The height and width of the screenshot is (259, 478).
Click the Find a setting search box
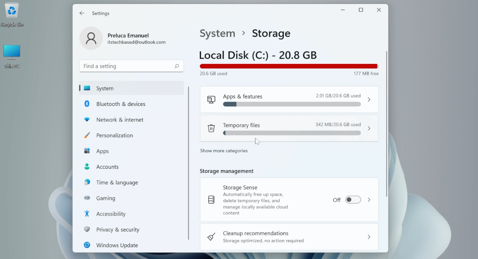[x=131, y=66]
